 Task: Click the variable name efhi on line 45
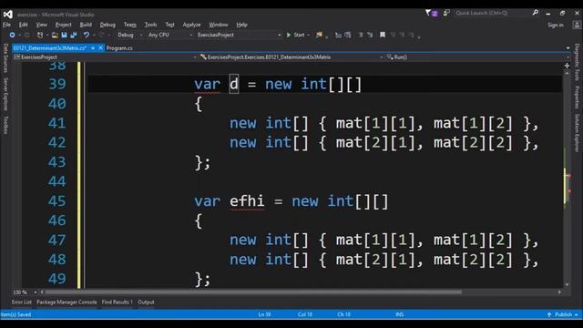[x=247, y=201]
